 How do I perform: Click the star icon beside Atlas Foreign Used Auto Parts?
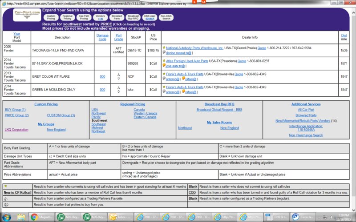[164, 61]
